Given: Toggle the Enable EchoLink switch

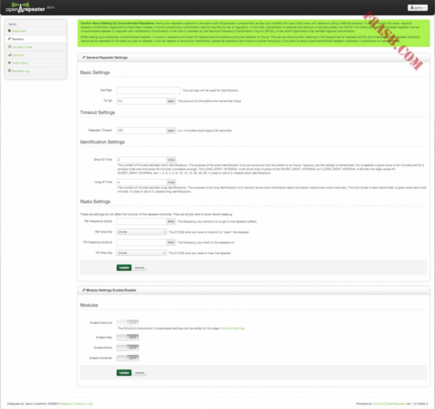Looking at the screenshot, I should (x=127, y=323).
